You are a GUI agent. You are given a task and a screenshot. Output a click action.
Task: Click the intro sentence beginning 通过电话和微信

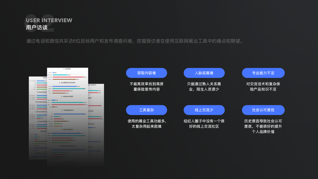[x=135, y=41]
